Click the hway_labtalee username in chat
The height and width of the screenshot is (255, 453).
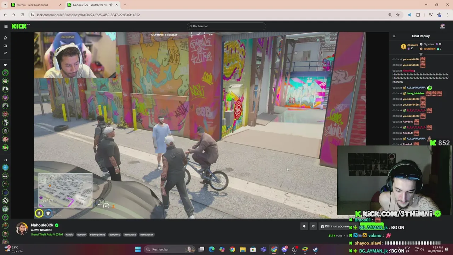click(415, 93)
